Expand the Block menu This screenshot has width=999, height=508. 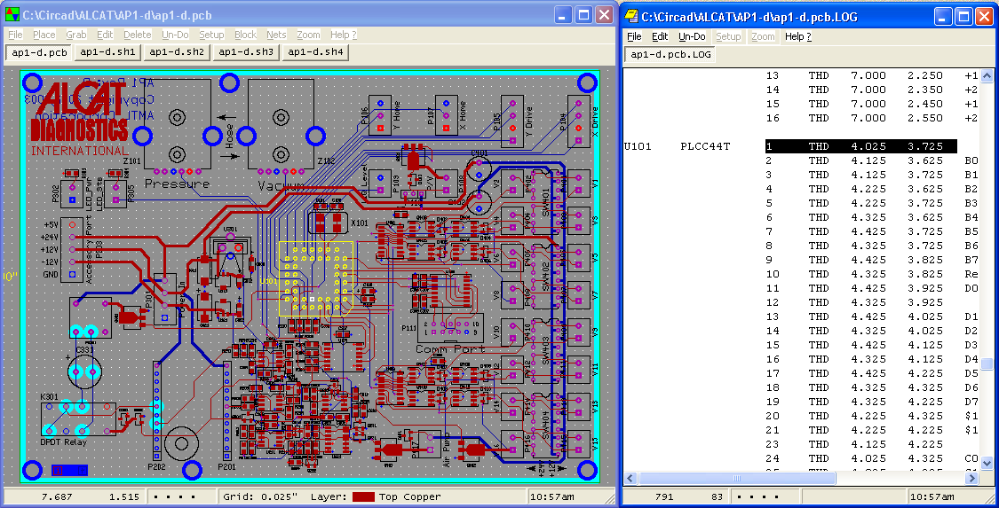point(245,35)
